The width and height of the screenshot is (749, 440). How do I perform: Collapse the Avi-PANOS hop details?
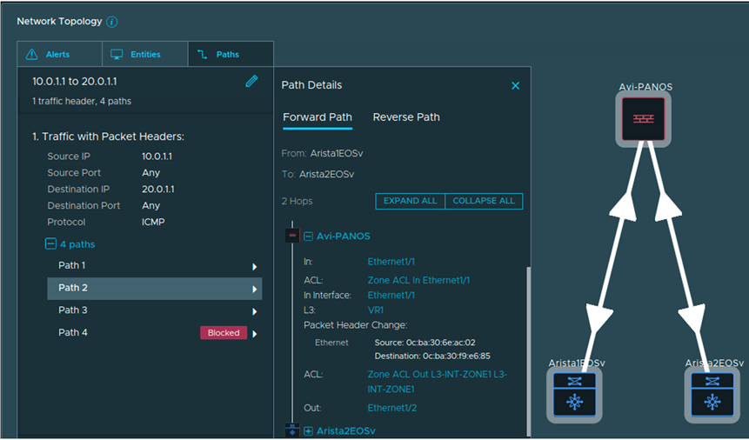[x=308, y=236]
